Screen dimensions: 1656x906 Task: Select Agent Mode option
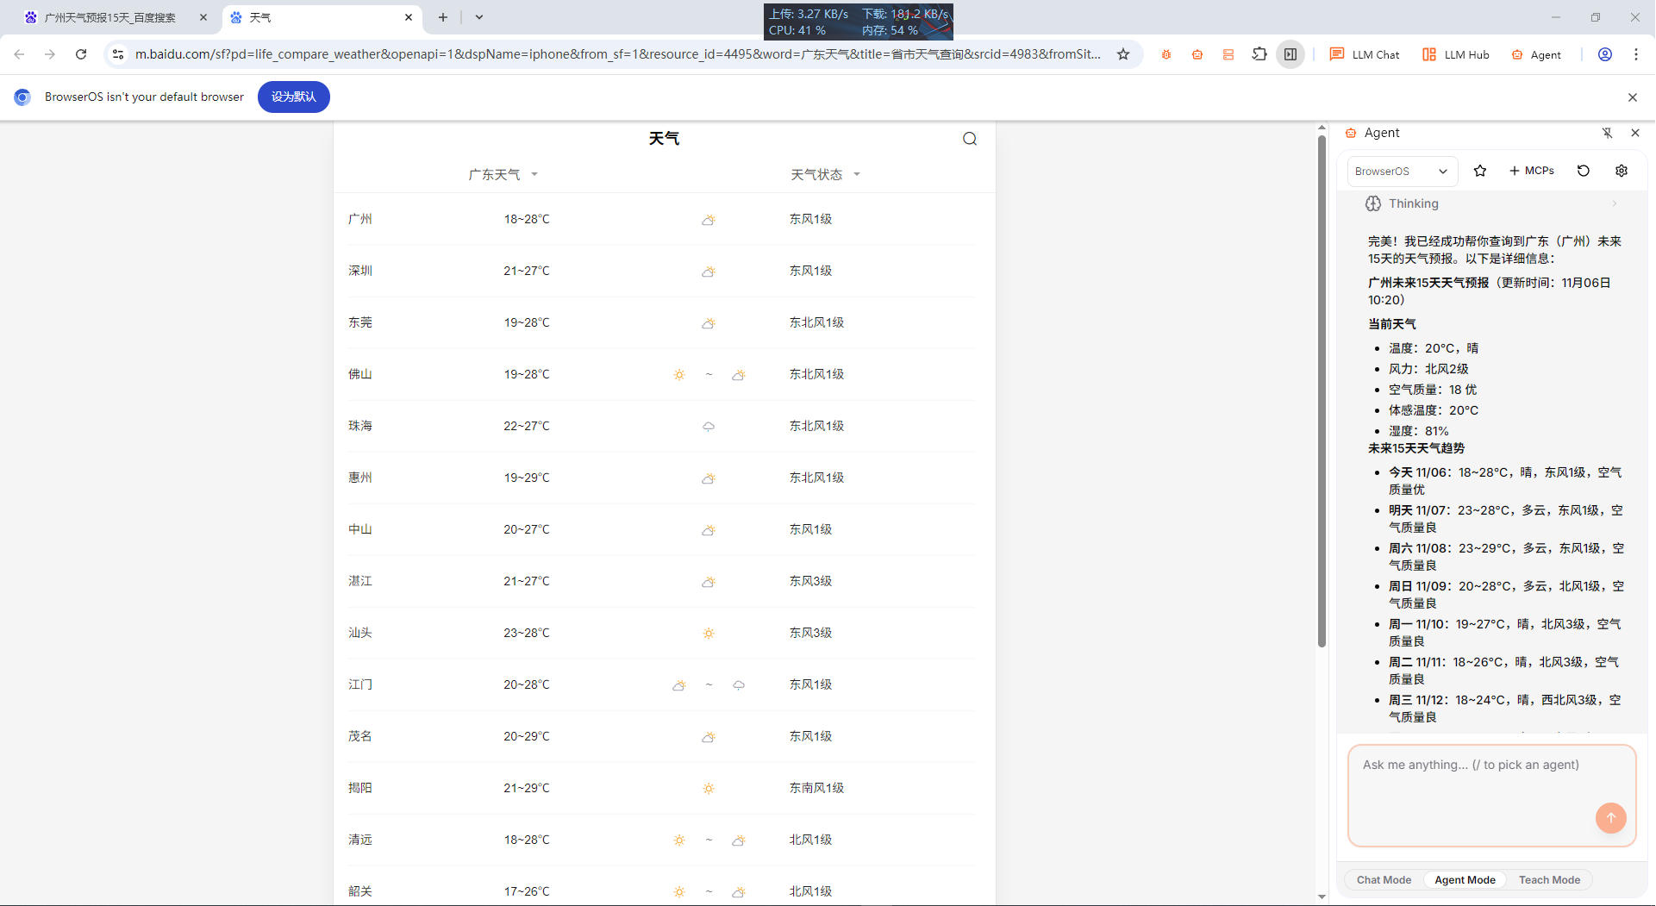[x=1465, y=880]
